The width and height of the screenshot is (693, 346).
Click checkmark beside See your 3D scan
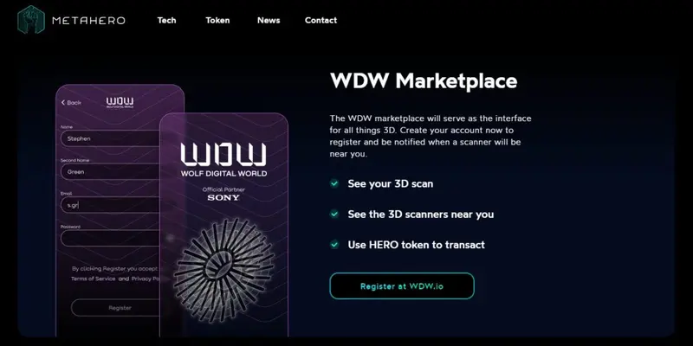pos(334,183)
